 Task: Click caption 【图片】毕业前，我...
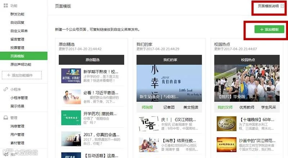(x=237, y=97)
